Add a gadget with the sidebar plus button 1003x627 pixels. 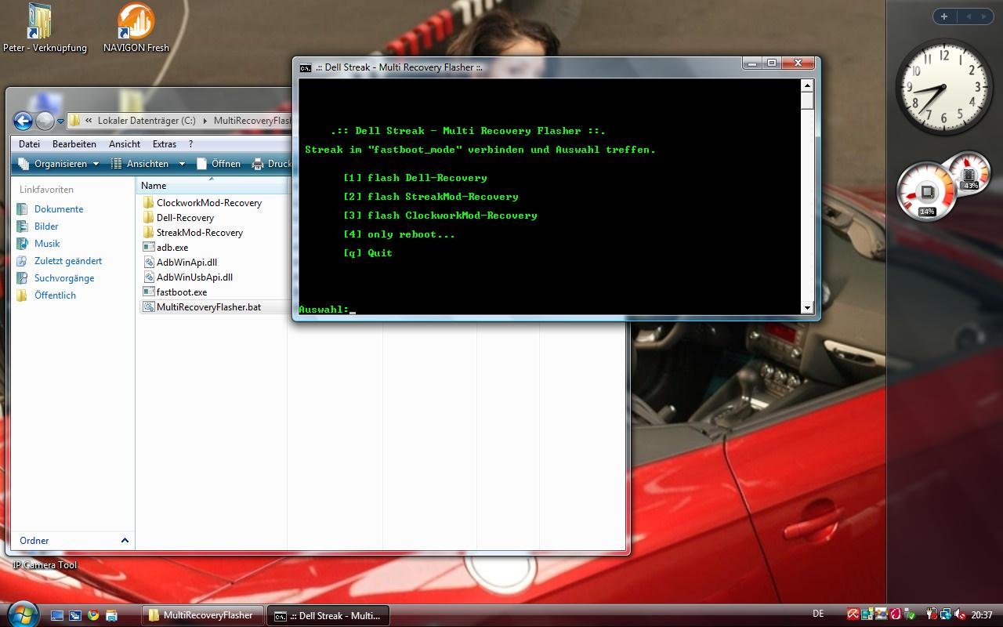(x=944, y=16)
